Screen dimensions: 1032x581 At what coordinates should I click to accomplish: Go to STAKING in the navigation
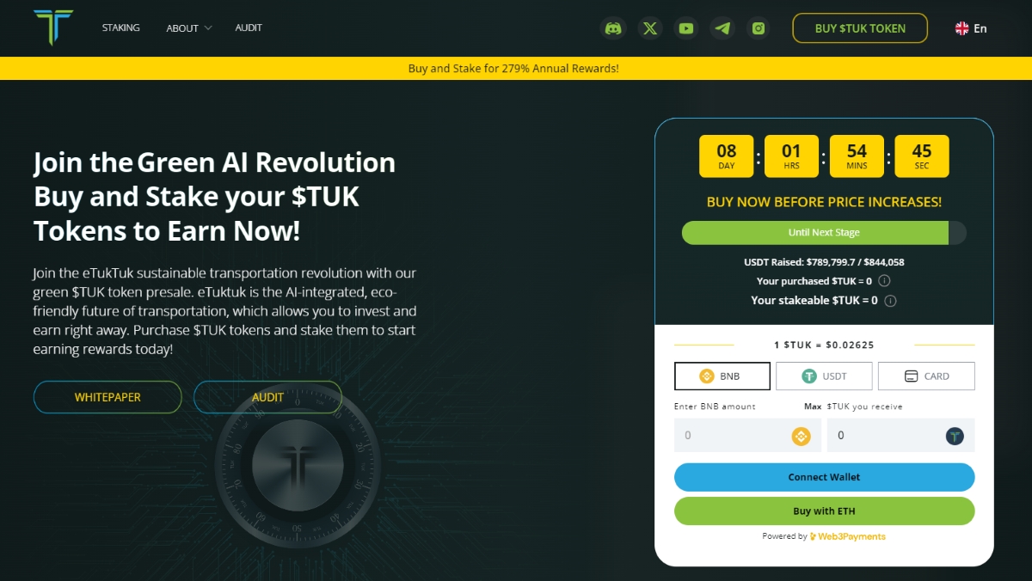tap(120, 28)
